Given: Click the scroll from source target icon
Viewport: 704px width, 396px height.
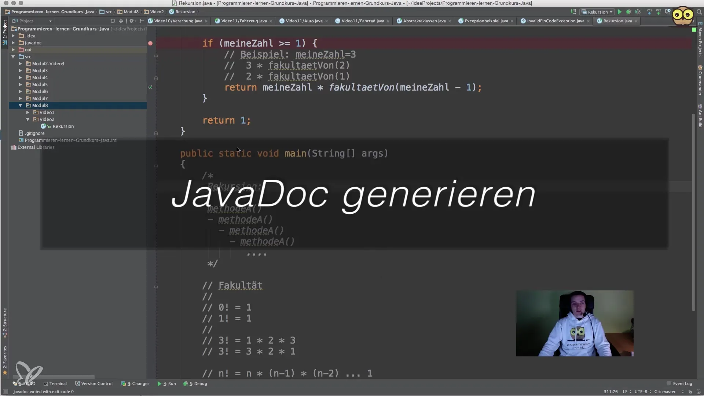Looking at the screenshot, I should pyautogui.click(x=113, y=21).
